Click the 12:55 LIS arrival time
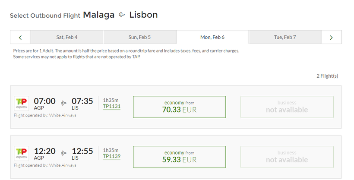 coord(82,154)
